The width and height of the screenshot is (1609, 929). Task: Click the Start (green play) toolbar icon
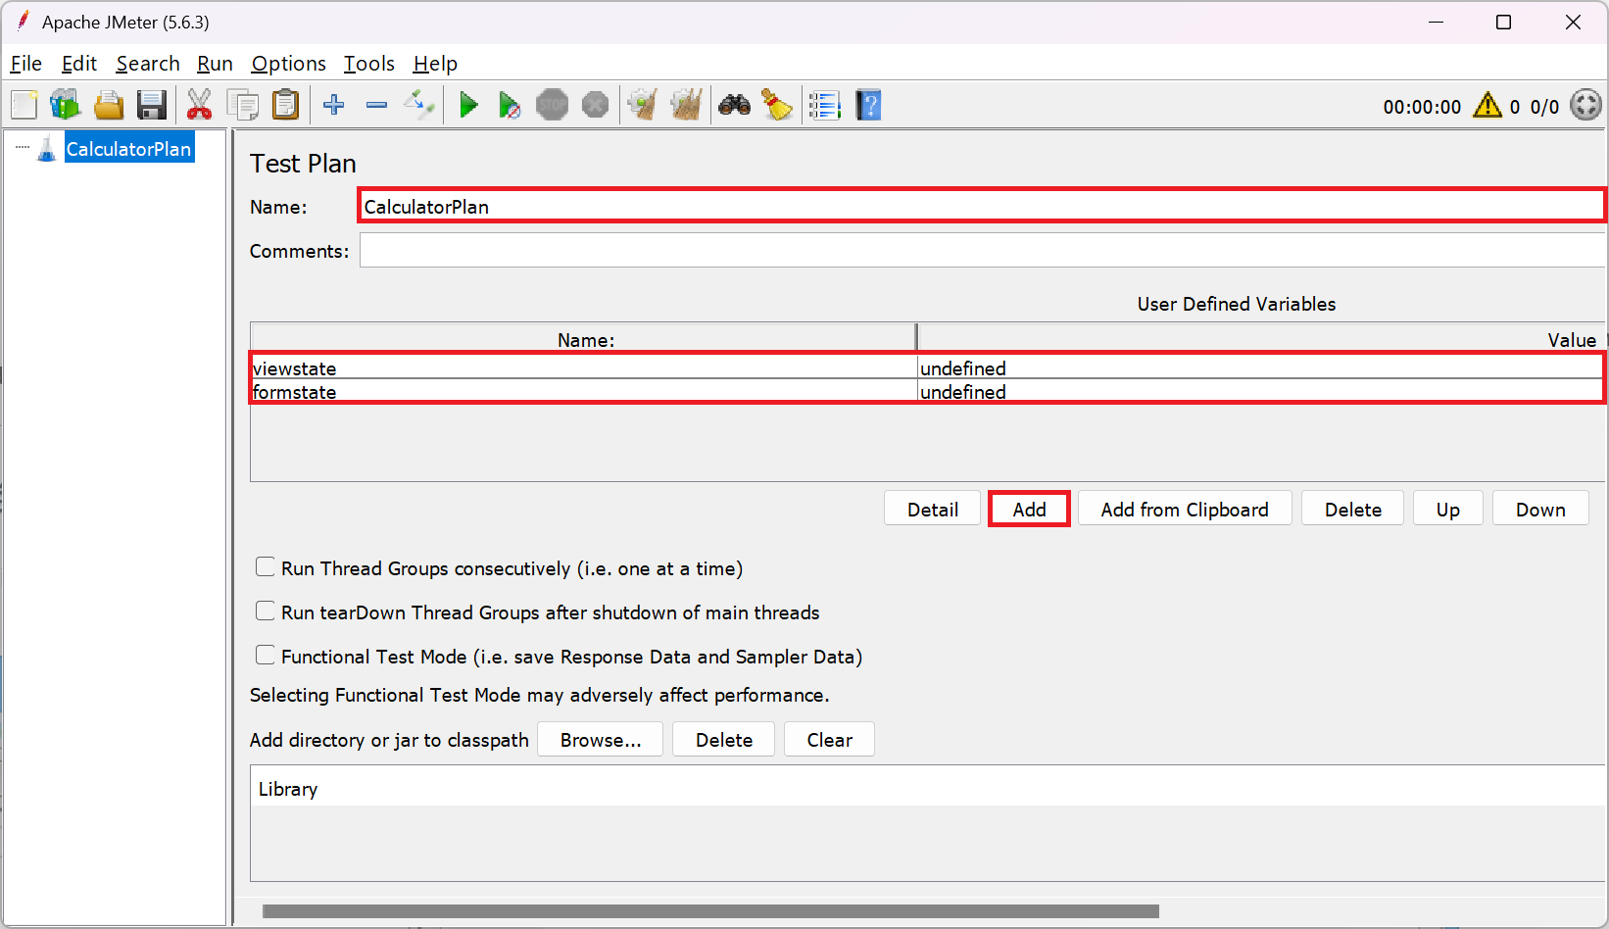coord(468,105)
